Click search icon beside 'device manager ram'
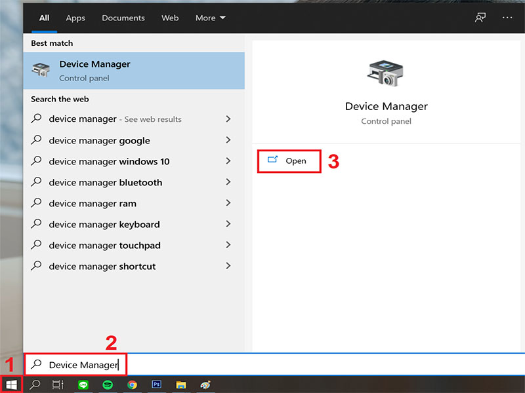 point(36,203)
